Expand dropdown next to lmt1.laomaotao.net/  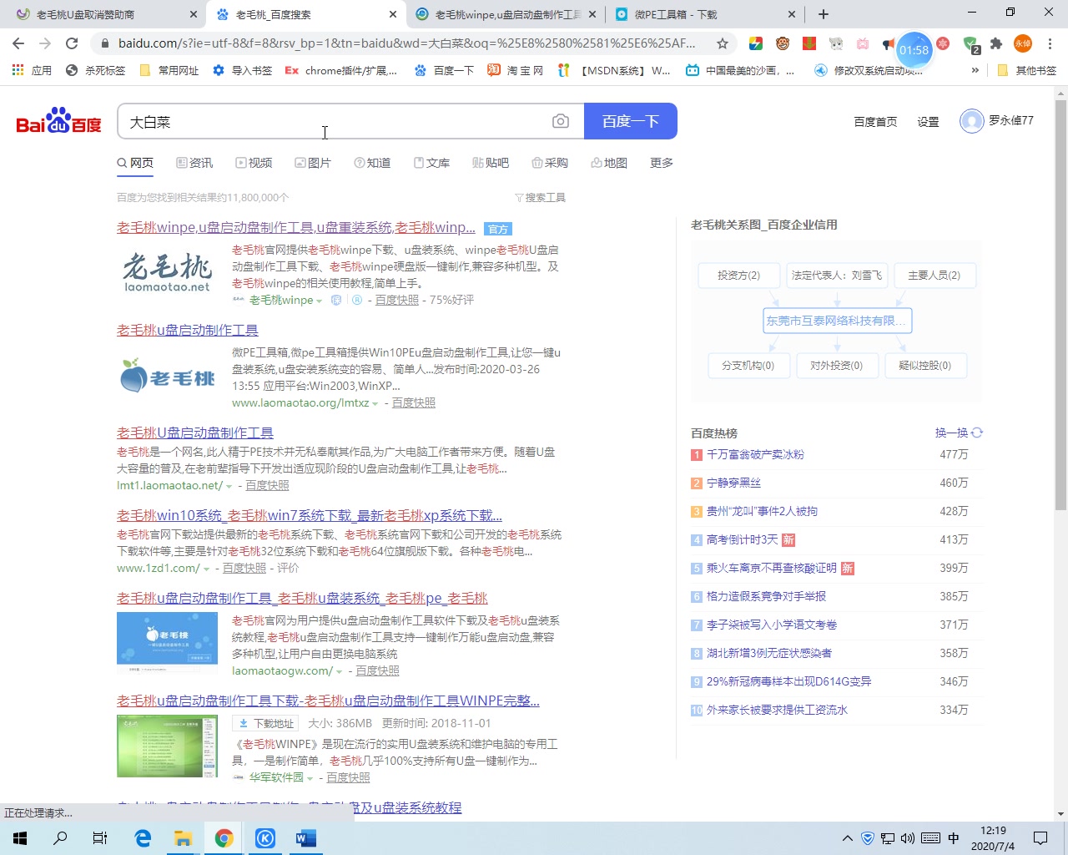click(228, 486)
